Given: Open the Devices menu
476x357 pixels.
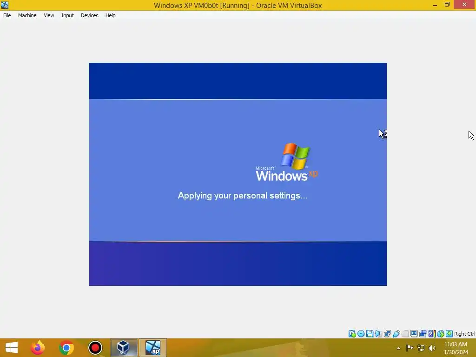Looking at the screenshot, I should 89,15.
